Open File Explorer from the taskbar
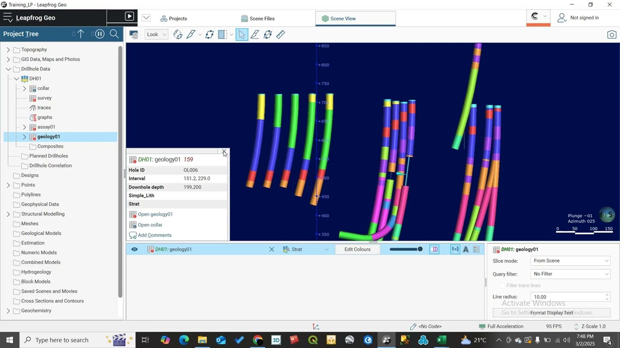The height and width of the screenshot is (348, 620). coord(202,340)
